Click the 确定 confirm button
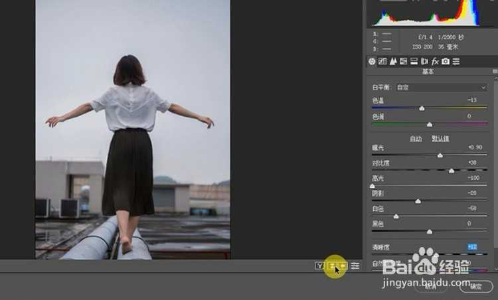The image size is (498, 300). click(475, 287)
